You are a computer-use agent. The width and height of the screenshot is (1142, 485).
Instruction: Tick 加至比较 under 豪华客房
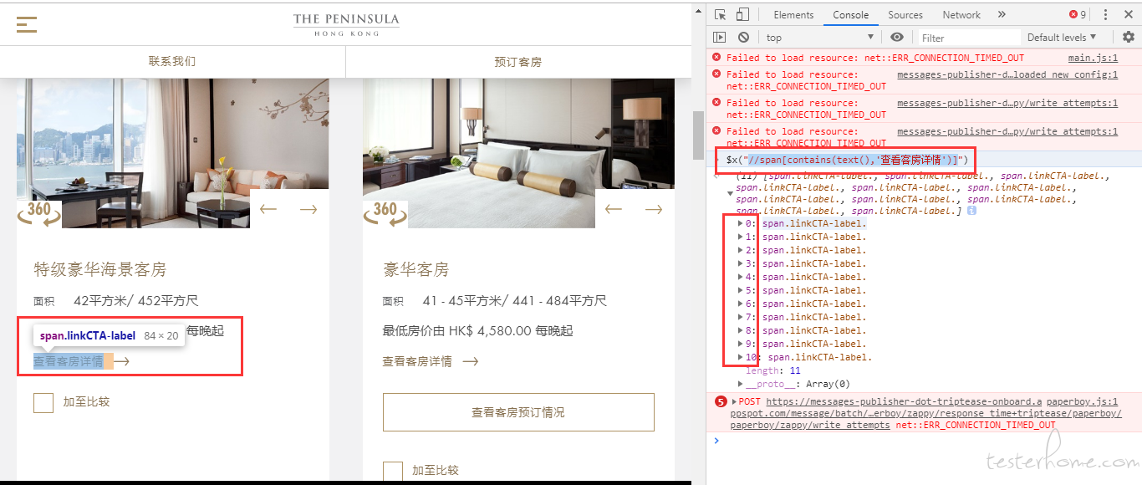[393, 471]
